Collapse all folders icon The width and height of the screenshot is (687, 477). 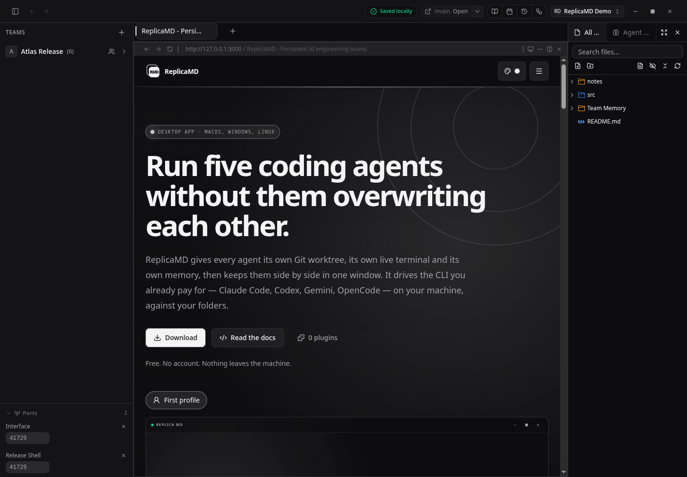click(665, 66)
